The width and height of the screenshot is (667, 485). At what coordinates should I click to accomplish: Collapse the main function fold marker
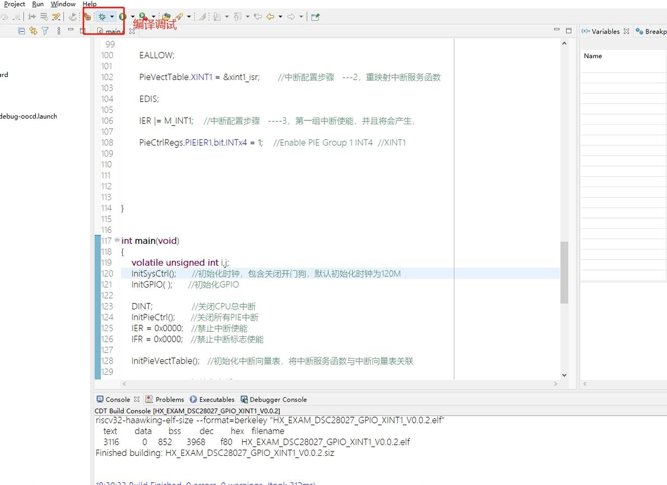point(117,241)
